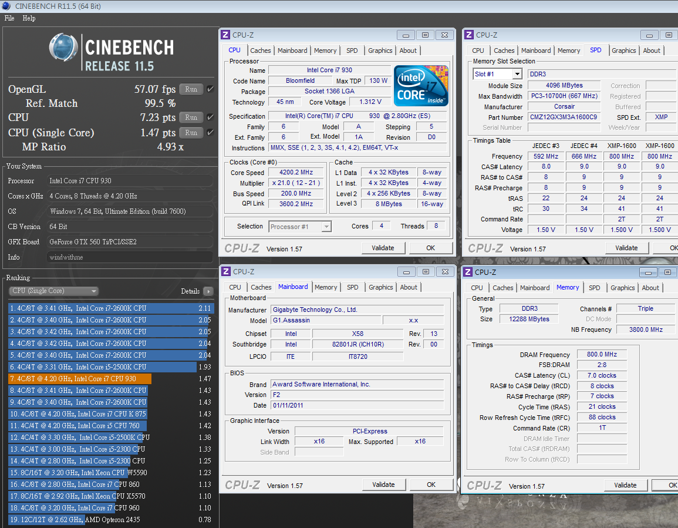Click Core Speed value 4200.2 MHz
The width and height of the screenshot is (678, 528).
click(296, 172)
